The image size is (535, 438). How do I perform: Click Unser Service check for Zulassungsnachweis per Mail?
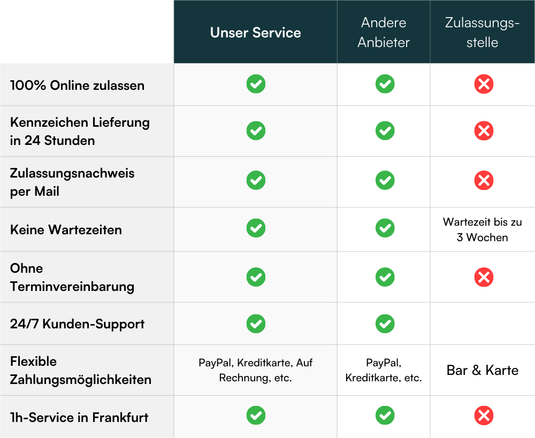[x=256, y=180]
